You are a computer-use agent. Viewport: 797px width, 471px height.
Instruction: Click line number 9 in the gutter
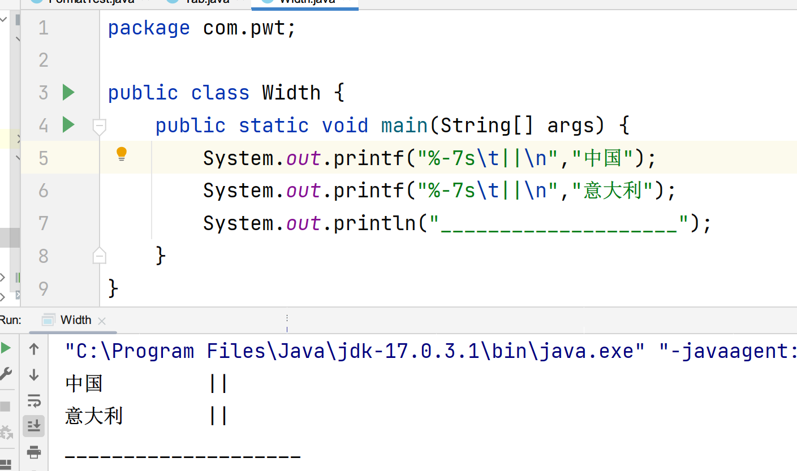(x=44, y=288)
